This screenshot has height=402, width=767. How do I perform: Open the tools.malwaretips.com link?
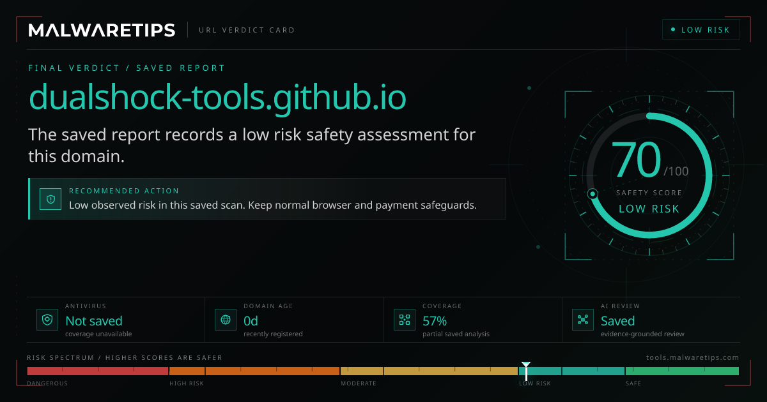point(692,357)
